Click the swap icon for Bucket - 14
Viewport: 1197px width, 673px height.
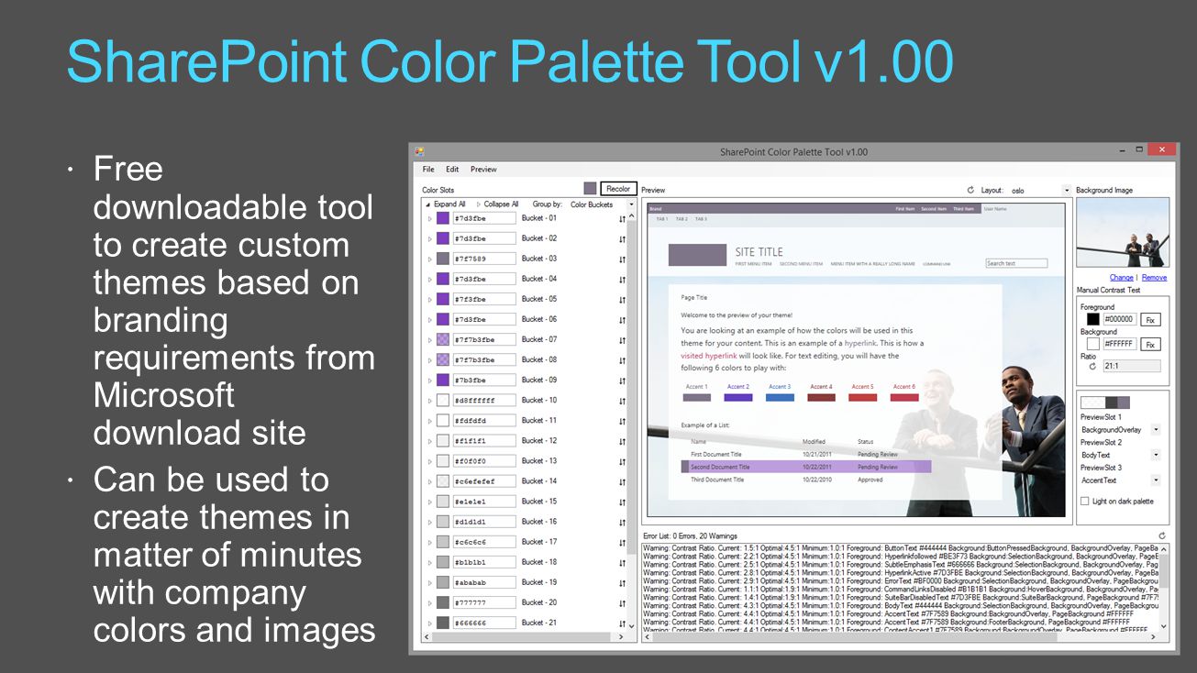[622, 481]
